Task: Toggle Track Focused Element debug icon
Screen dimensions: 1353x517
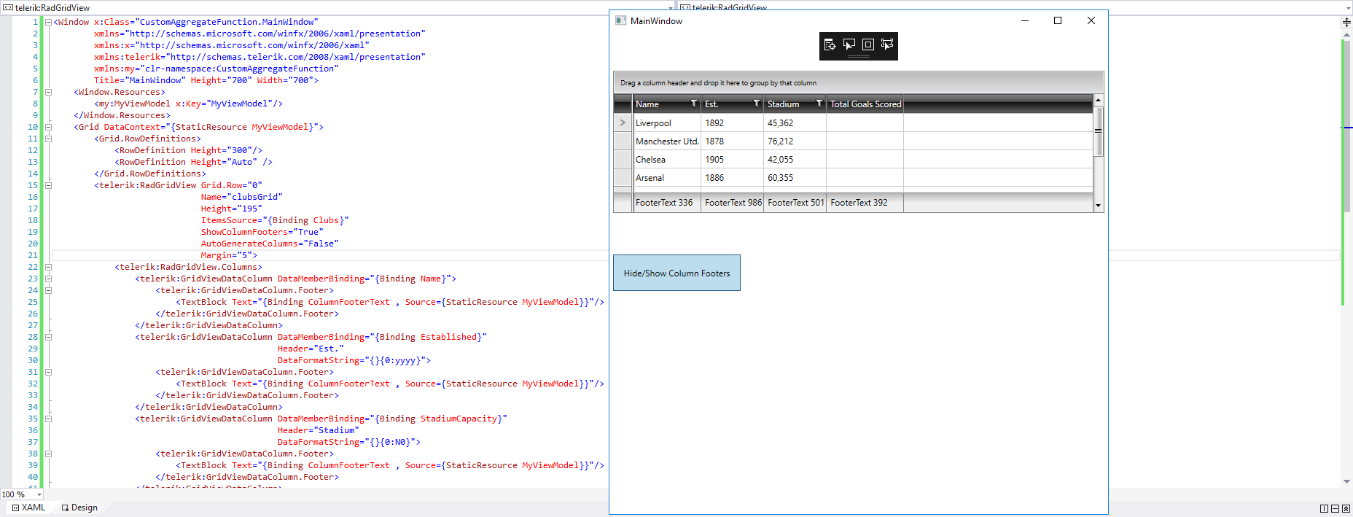Action: point(887,44)
